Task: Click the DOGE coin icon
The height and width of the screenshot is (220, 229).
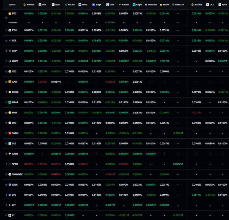Action: tap(10, 92)
